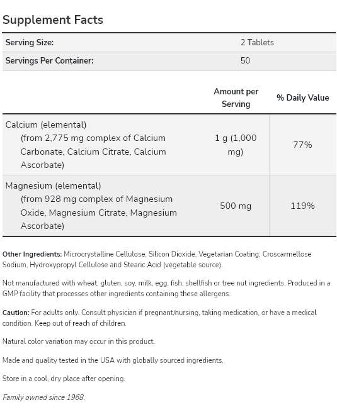Click the 500 mg amount cell
This screenshot has width=337, height=410.
[236, 206]
